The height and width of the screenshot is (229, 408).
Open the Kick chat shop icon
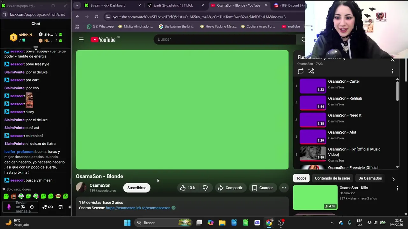point(60,207)
